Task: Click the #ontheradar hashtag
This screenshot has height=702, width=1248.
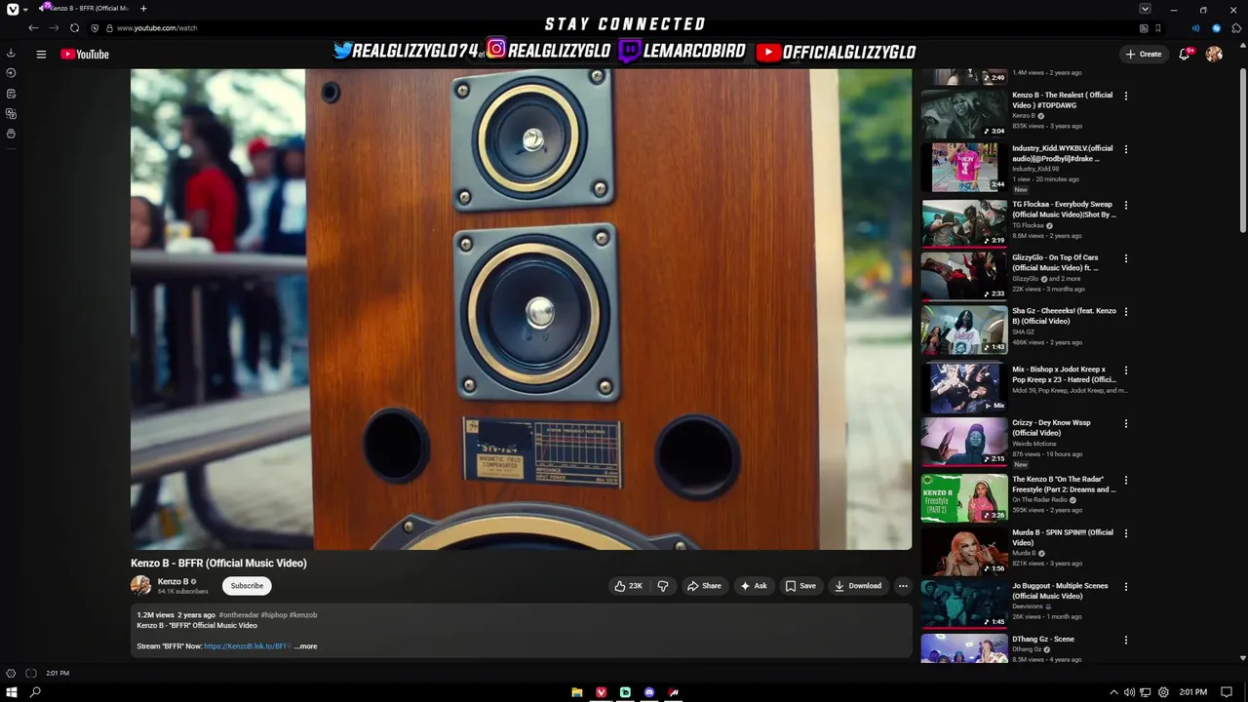Action: [x=239, y=615]
